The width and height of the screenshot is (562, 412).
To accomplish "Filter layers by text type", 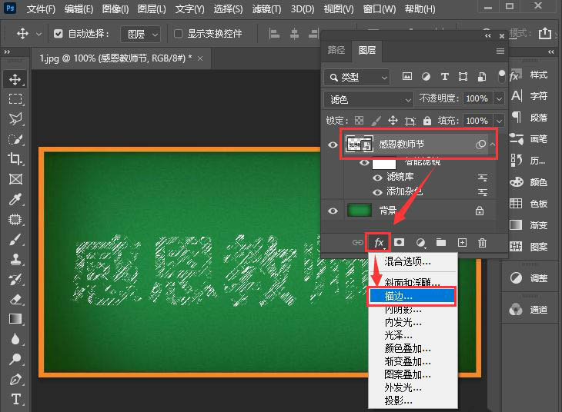I will (x=444, y=76).
